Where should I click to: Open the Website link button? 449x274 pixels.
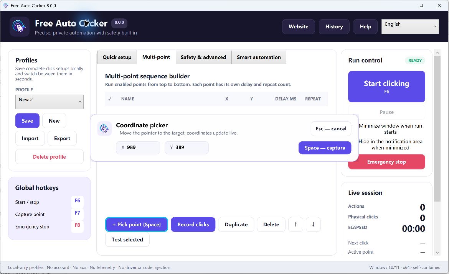tap(299, 26)
